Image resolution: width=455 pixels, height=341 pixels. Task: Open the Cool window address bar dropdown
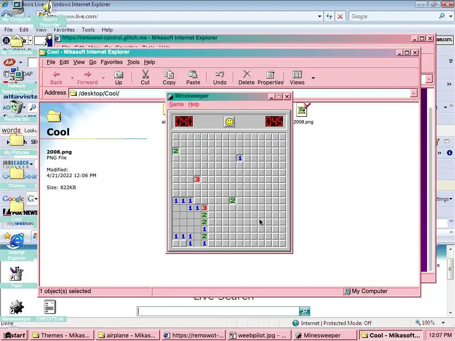coord(414,93)
